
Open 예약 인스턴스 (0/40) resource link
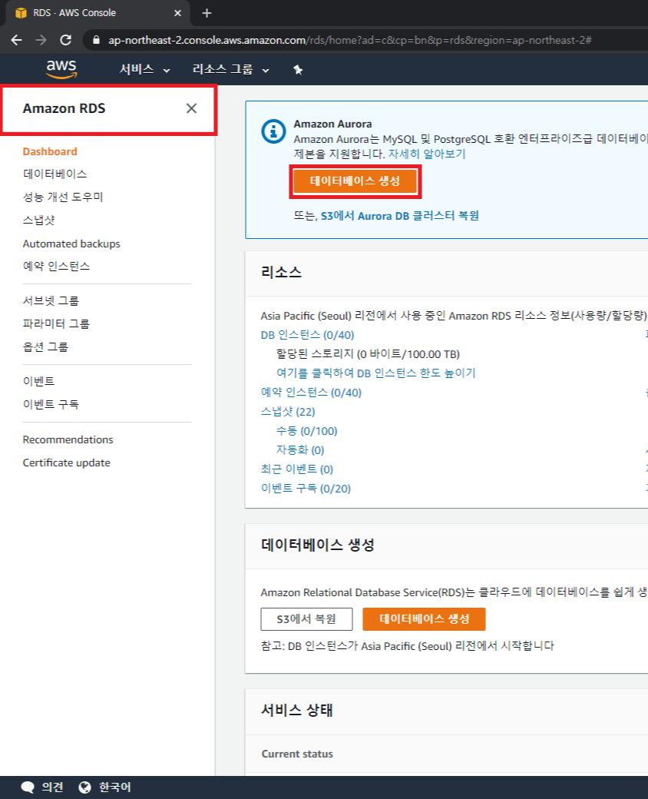[311, 393]
